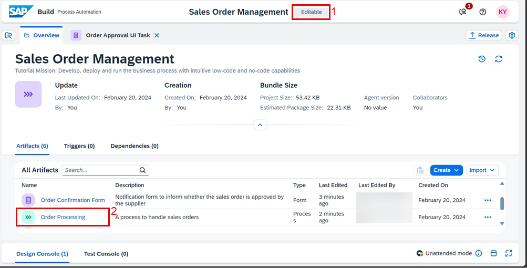Screen dimensions: 527x268
Task: Click the search magnifier in All Artifacts
Action: (x=142, y=170)
